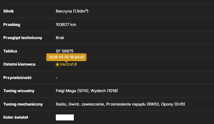
Task: Click the Opony (Drift) tuning item
Action: click(173, 104)
